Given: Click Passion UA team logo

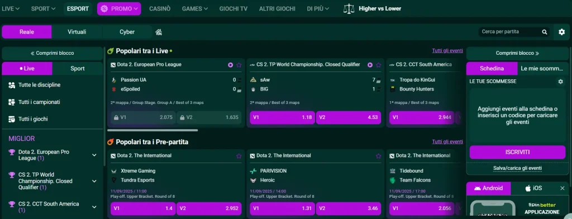Looking at the screenshot, I should point(114,79).
